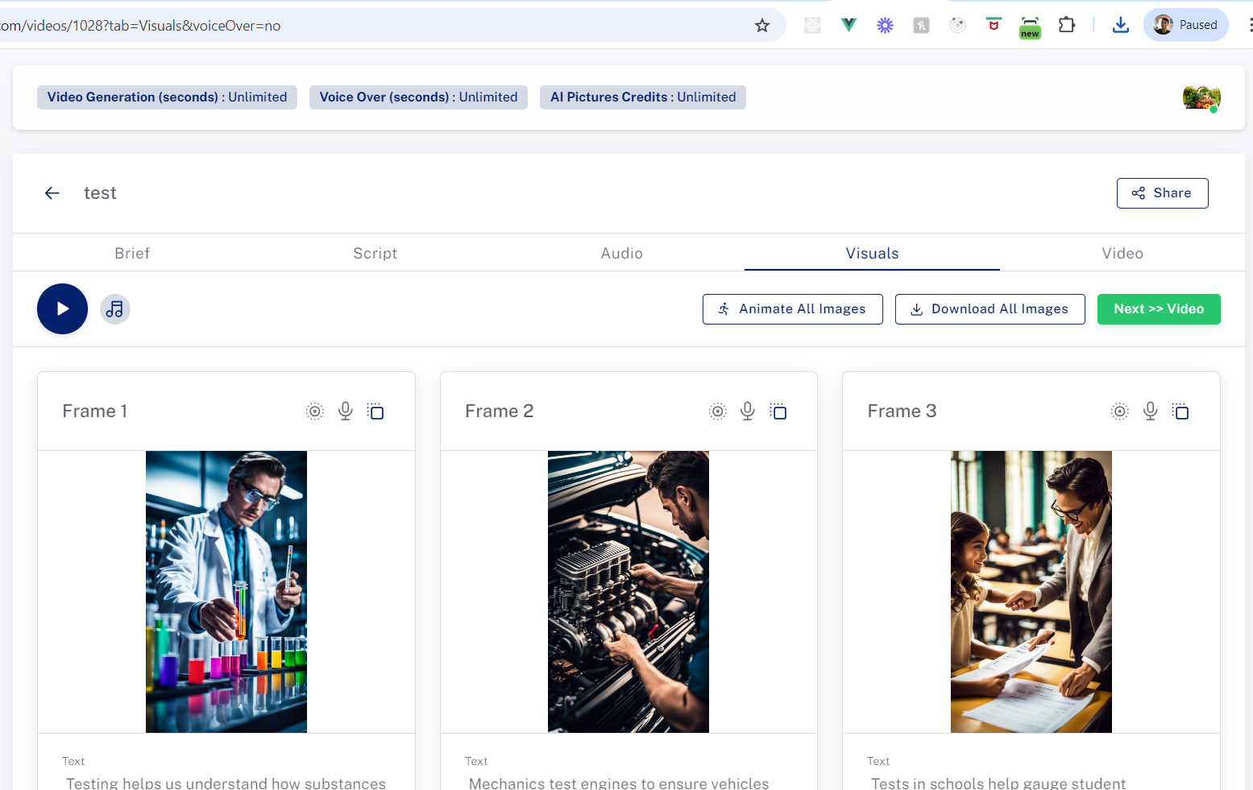Image resolution: width=1253 pixels, height=790 pixels.
Task: Play the video preview
Action: 62,308
